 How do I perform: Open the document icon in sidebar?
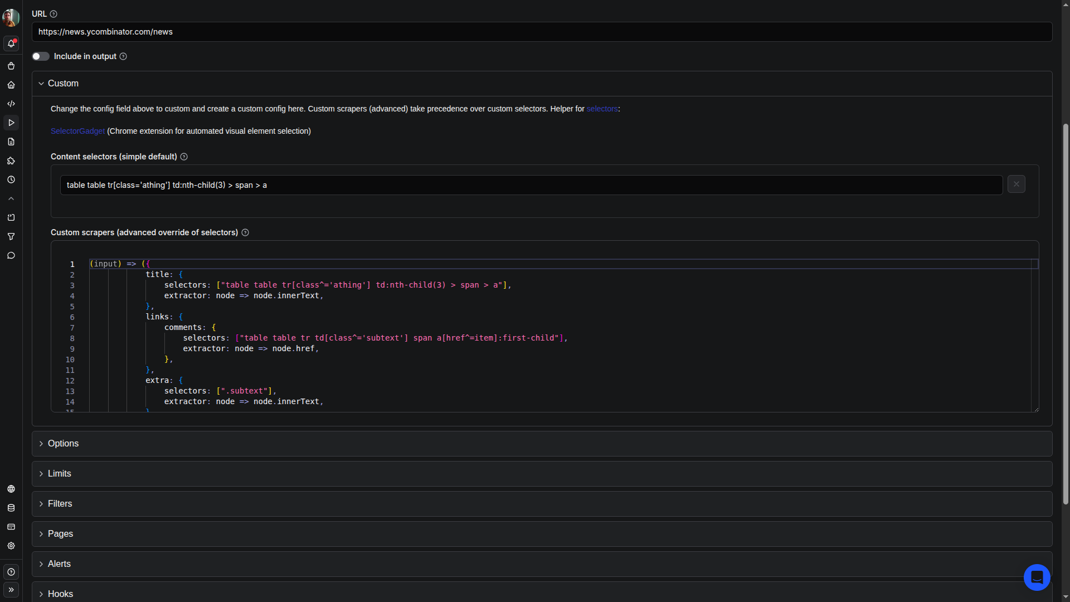click(x=11, y=142)
